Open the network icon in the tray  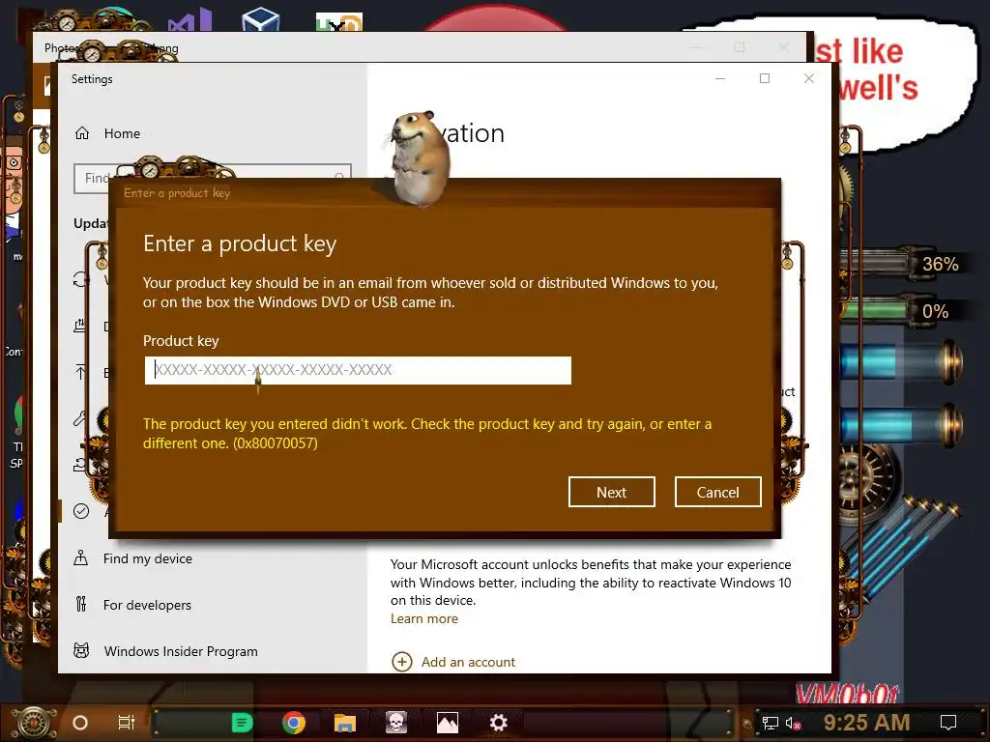click(x=770, y=723)
